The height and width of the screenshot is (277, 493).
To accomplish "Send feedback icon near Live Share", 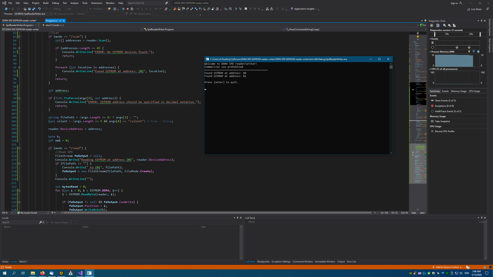I will 488,9.
